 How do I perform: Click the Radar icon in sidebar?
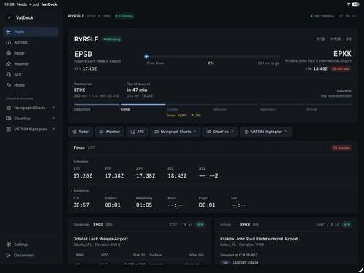tap(9, 53)
